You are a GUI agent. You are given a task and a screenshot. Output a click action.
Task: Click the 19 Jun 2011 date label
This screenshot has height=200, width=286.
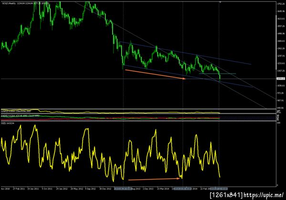click(x=33, y=189)
